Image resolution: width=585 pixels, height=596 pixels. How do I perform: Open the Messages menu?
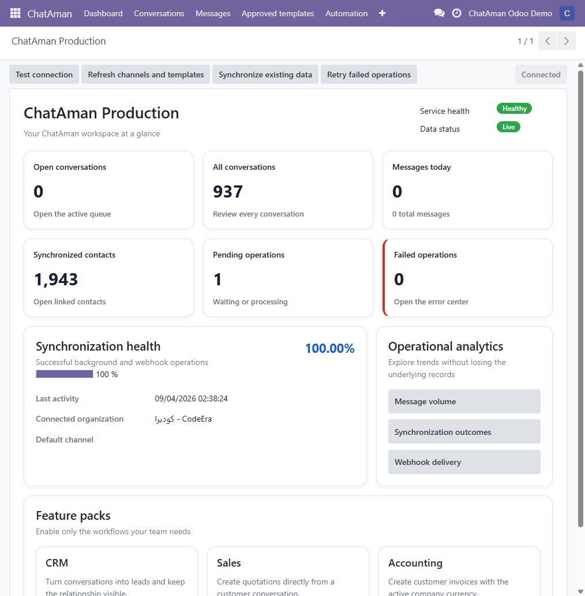pyautogui.click(x=213, y=13)
